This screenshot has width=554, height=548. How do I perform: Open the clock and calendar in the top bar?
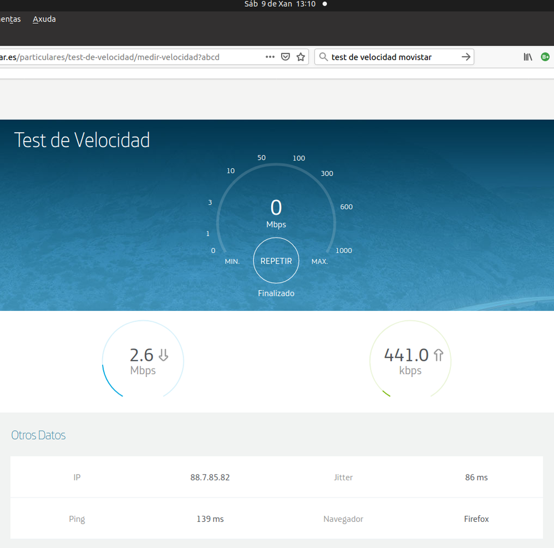pos(280,4)
